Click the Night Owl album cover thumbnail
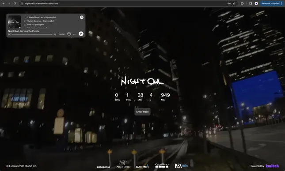The width and height of the screenshot is (285, 171). click(15, 22)
